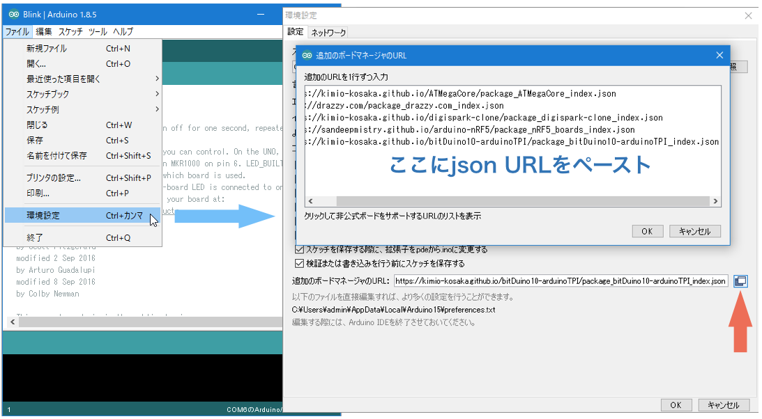Click the Arduino logo in the Blink title bar
Viewport: 762px width, 419px height.
click(x=14, y=14)
